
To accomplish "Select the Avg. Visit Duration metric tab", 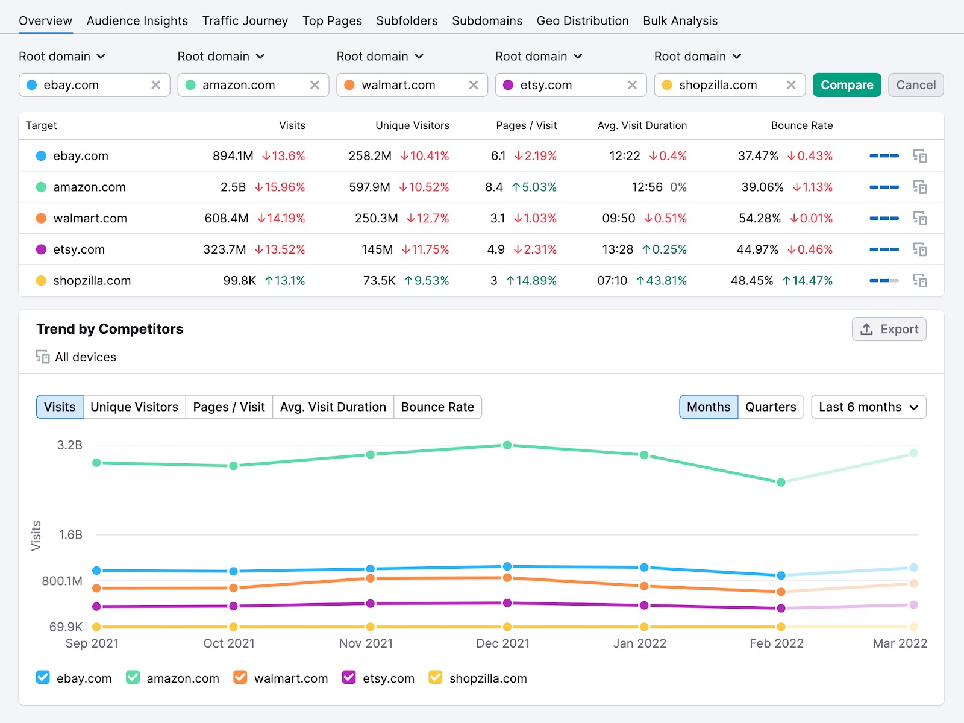I will (x=333, y=407).
